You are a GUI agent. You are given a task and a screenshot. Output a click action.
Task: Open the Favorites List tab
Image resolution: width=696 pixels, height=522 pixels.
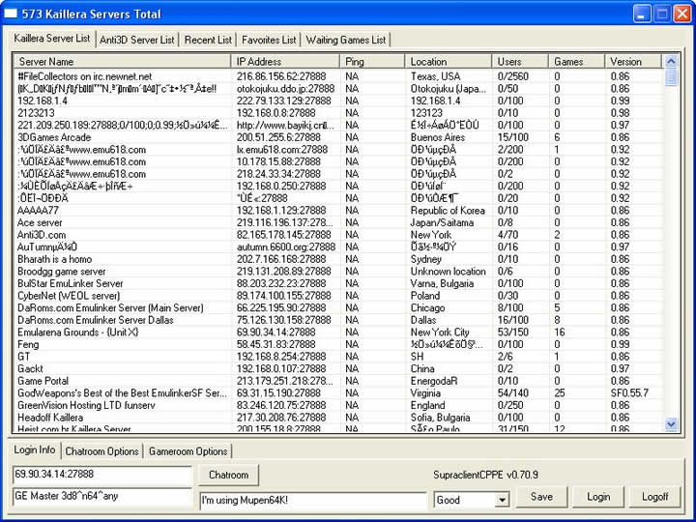tap(269, 40)
